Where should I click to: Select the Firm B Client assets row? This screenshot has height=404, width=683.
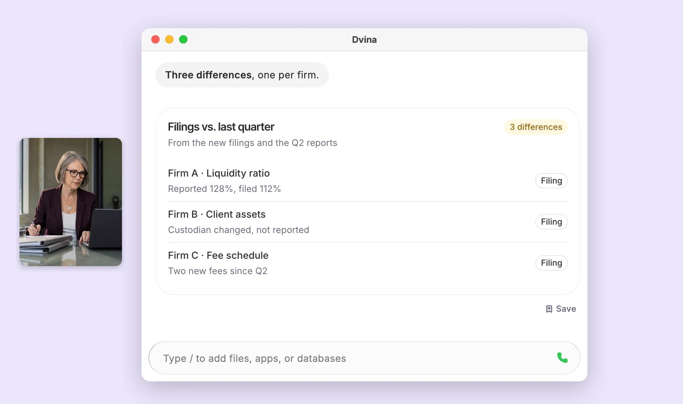368,222
